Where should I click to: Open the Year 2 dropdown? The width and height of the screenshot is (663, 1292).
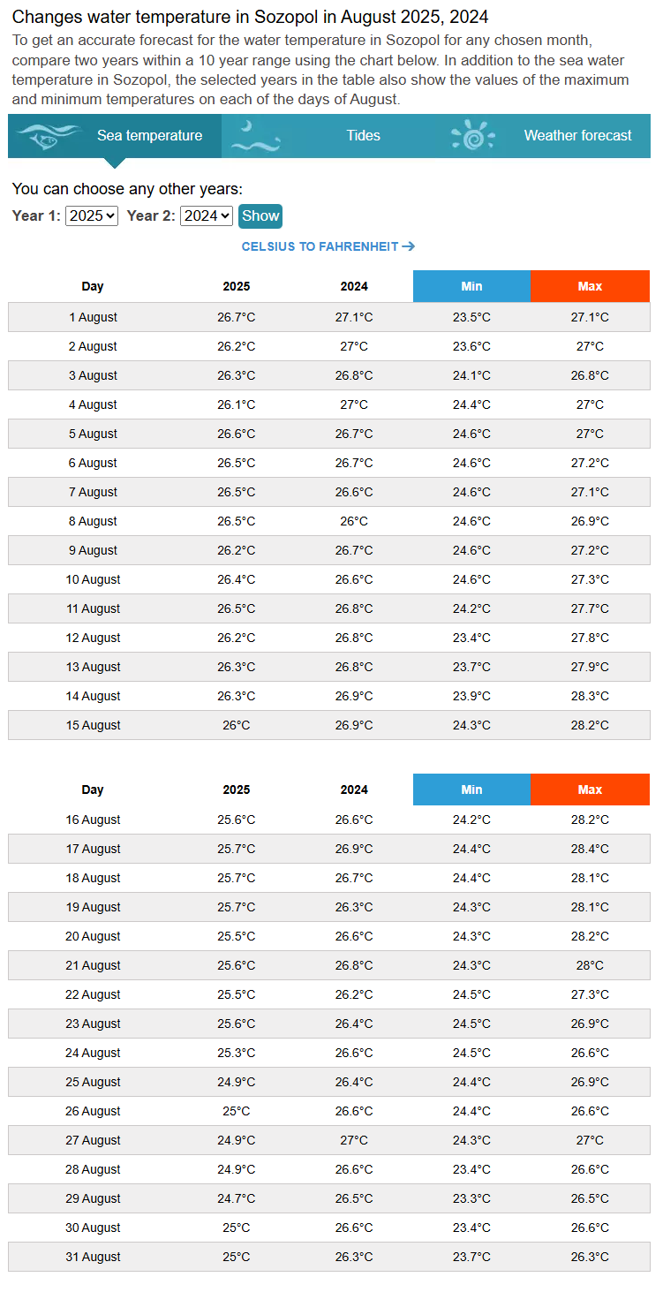[x=207, y=215]
